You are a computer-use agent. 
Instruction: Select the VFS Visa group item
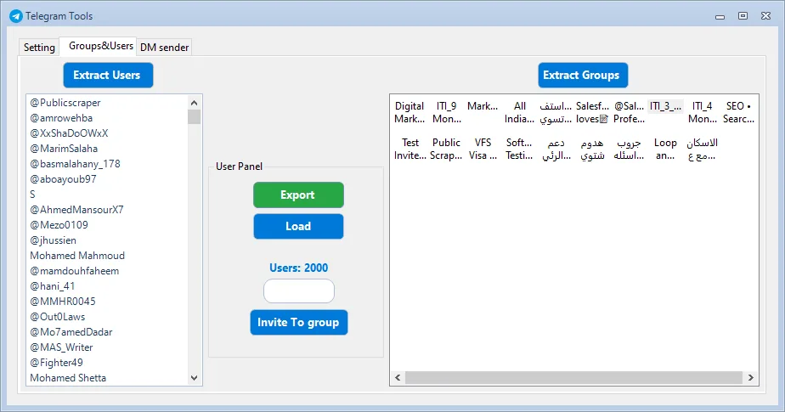[x=483, y=150]
